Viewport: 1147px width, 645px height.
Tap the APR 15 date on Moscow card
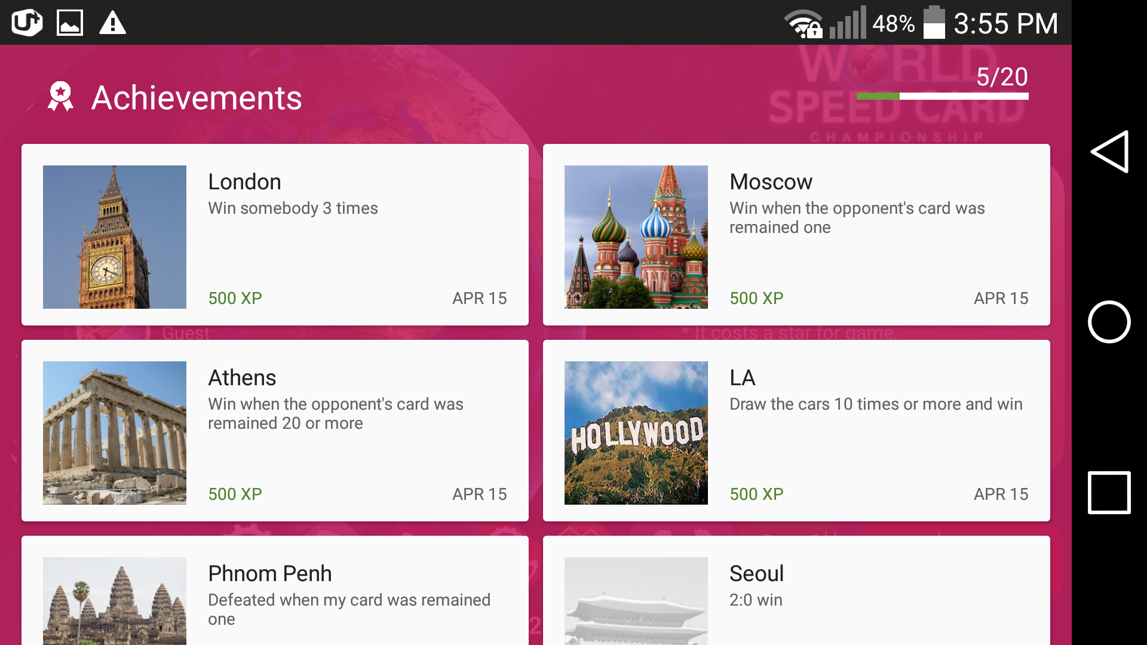pos(1001,298)
